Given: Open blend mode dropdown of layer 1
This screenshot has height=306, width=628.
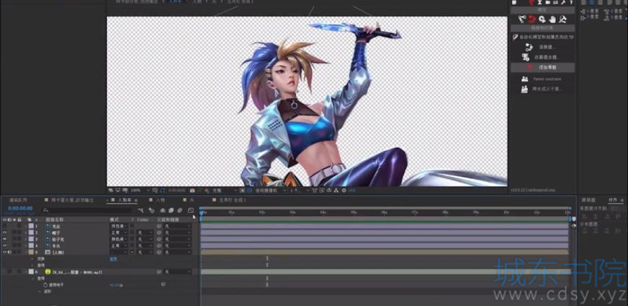Looking at the screenshot, I should coord(118,227).
